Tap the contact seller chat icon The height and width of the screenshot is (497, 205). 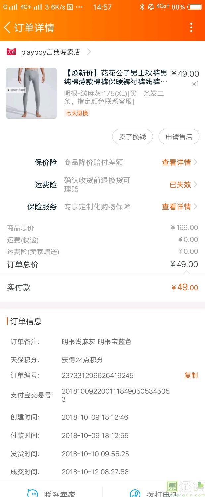point(32,493)
